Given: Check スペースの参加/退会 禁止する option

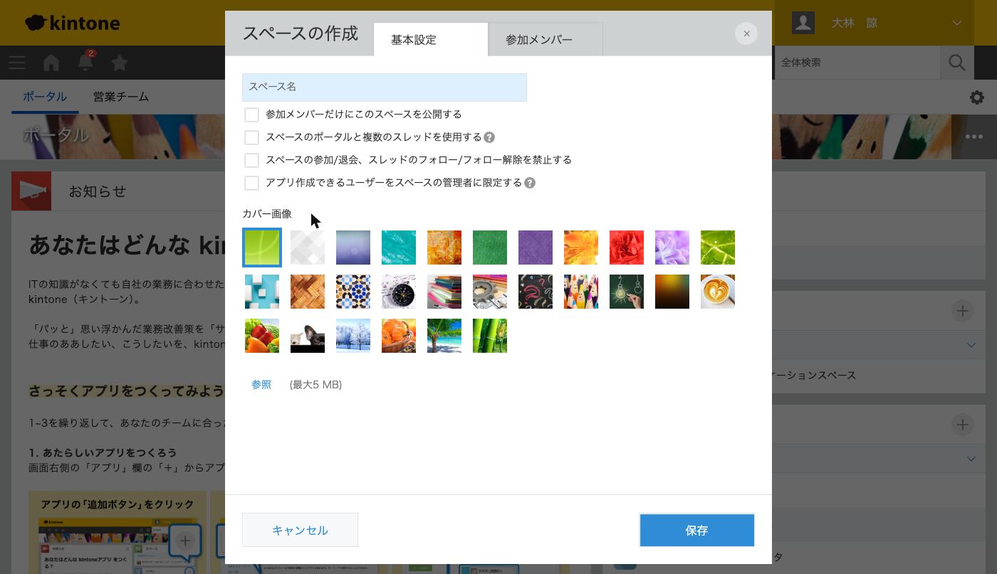Looking at the screenshot, I should [251, 160].
